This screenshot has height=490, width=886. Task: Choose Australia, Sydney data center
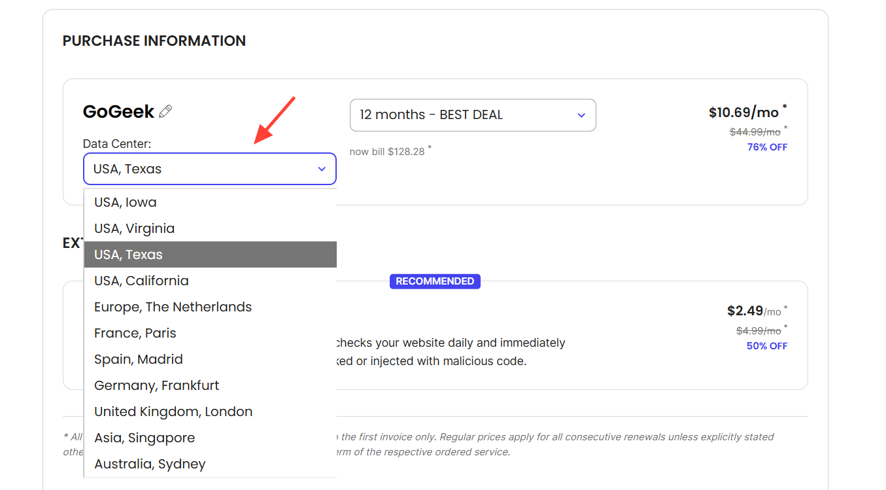pyautogui.click(x=210, y=464)
